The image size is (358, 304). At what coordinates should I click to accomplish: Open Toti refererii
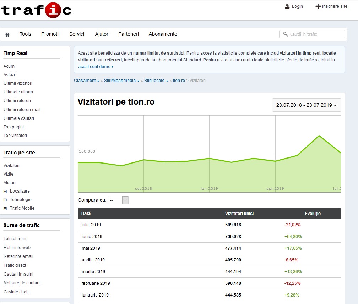[x=15, y=239]
